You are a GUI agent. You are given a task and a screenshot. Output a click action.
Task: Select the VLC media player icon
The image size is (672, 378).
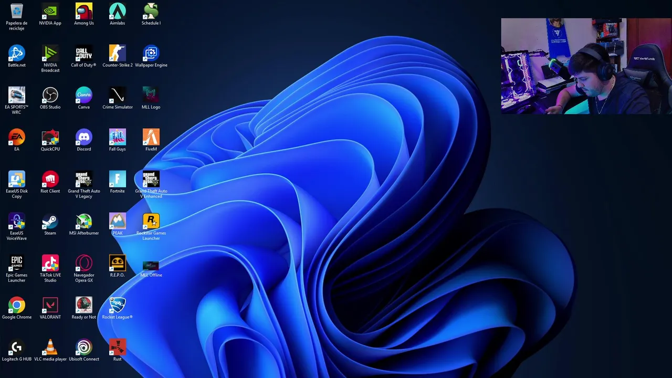[x=50, y=347]
